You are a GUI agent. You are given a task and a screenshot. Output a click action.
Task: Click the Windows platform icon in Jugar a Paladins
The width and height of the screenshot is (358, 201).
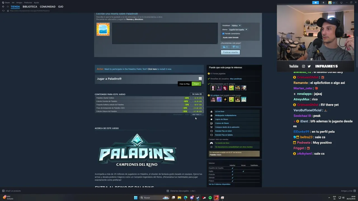(200, 78)
